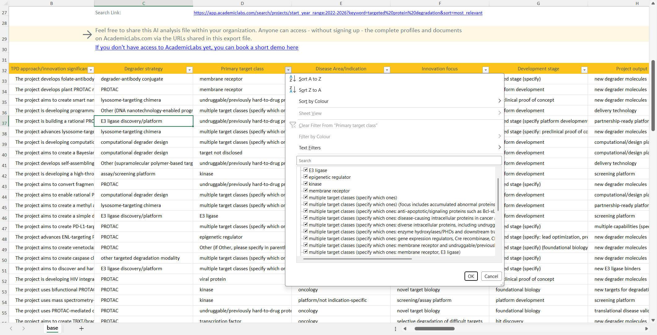
Task: Click the Clear Filter funnel icon
Action: click(x=293, y=125)
